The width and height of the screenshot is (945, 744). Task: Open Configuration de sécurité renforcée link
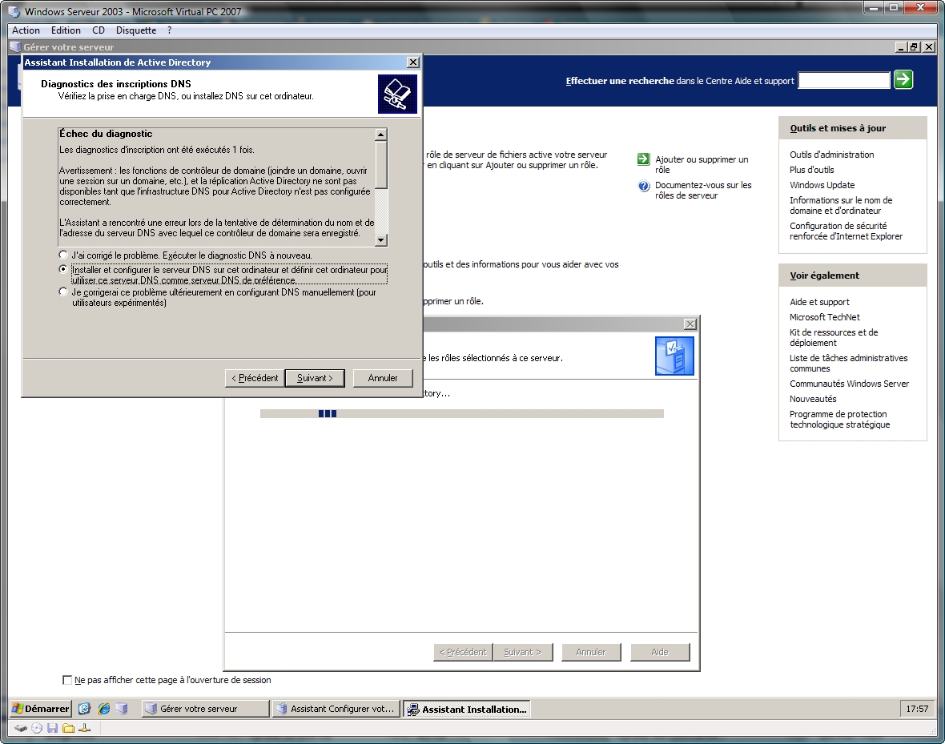(846, 231)
